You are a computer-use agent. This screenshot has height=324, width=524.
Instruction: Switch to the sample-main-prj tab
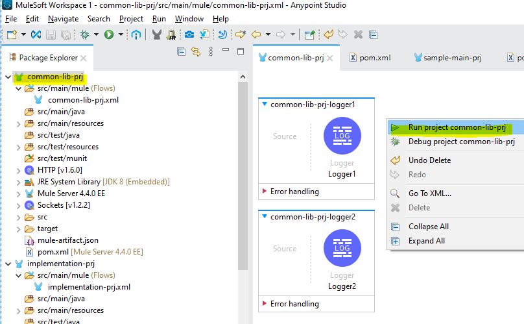pyautogui.click(x=451, y=58)
